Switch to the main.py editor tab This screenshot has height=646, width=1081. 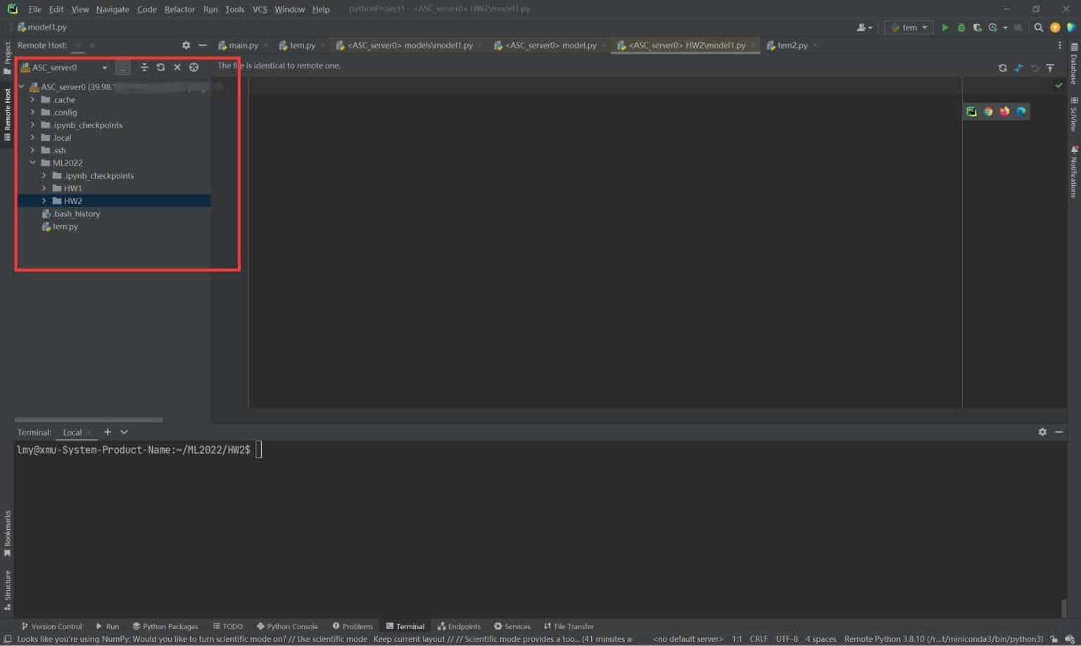(243, 45)
